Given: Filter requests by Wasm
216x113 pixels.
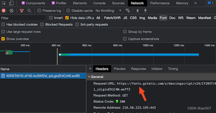Looking at the screenshot, I should pos(191,18).
